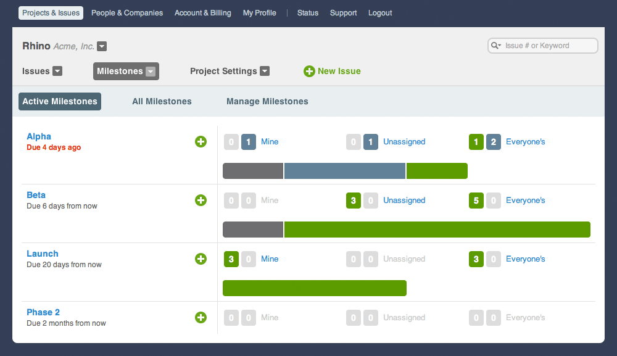Viewport: 617px width, 356px height.
Task: Click the green badge 3 for Launch Mine
Action: [x=231, y=259]
